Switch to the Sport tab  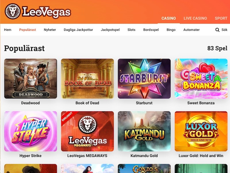[221, 18]
